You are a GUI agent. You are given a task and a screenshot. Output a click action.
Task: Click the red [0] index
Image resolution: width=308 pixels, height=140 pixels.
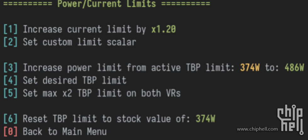[x=11, y=132]
